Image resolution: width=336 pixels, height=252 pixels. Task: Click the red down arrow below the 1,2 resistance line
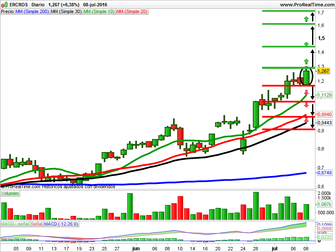tap(306, 92)
